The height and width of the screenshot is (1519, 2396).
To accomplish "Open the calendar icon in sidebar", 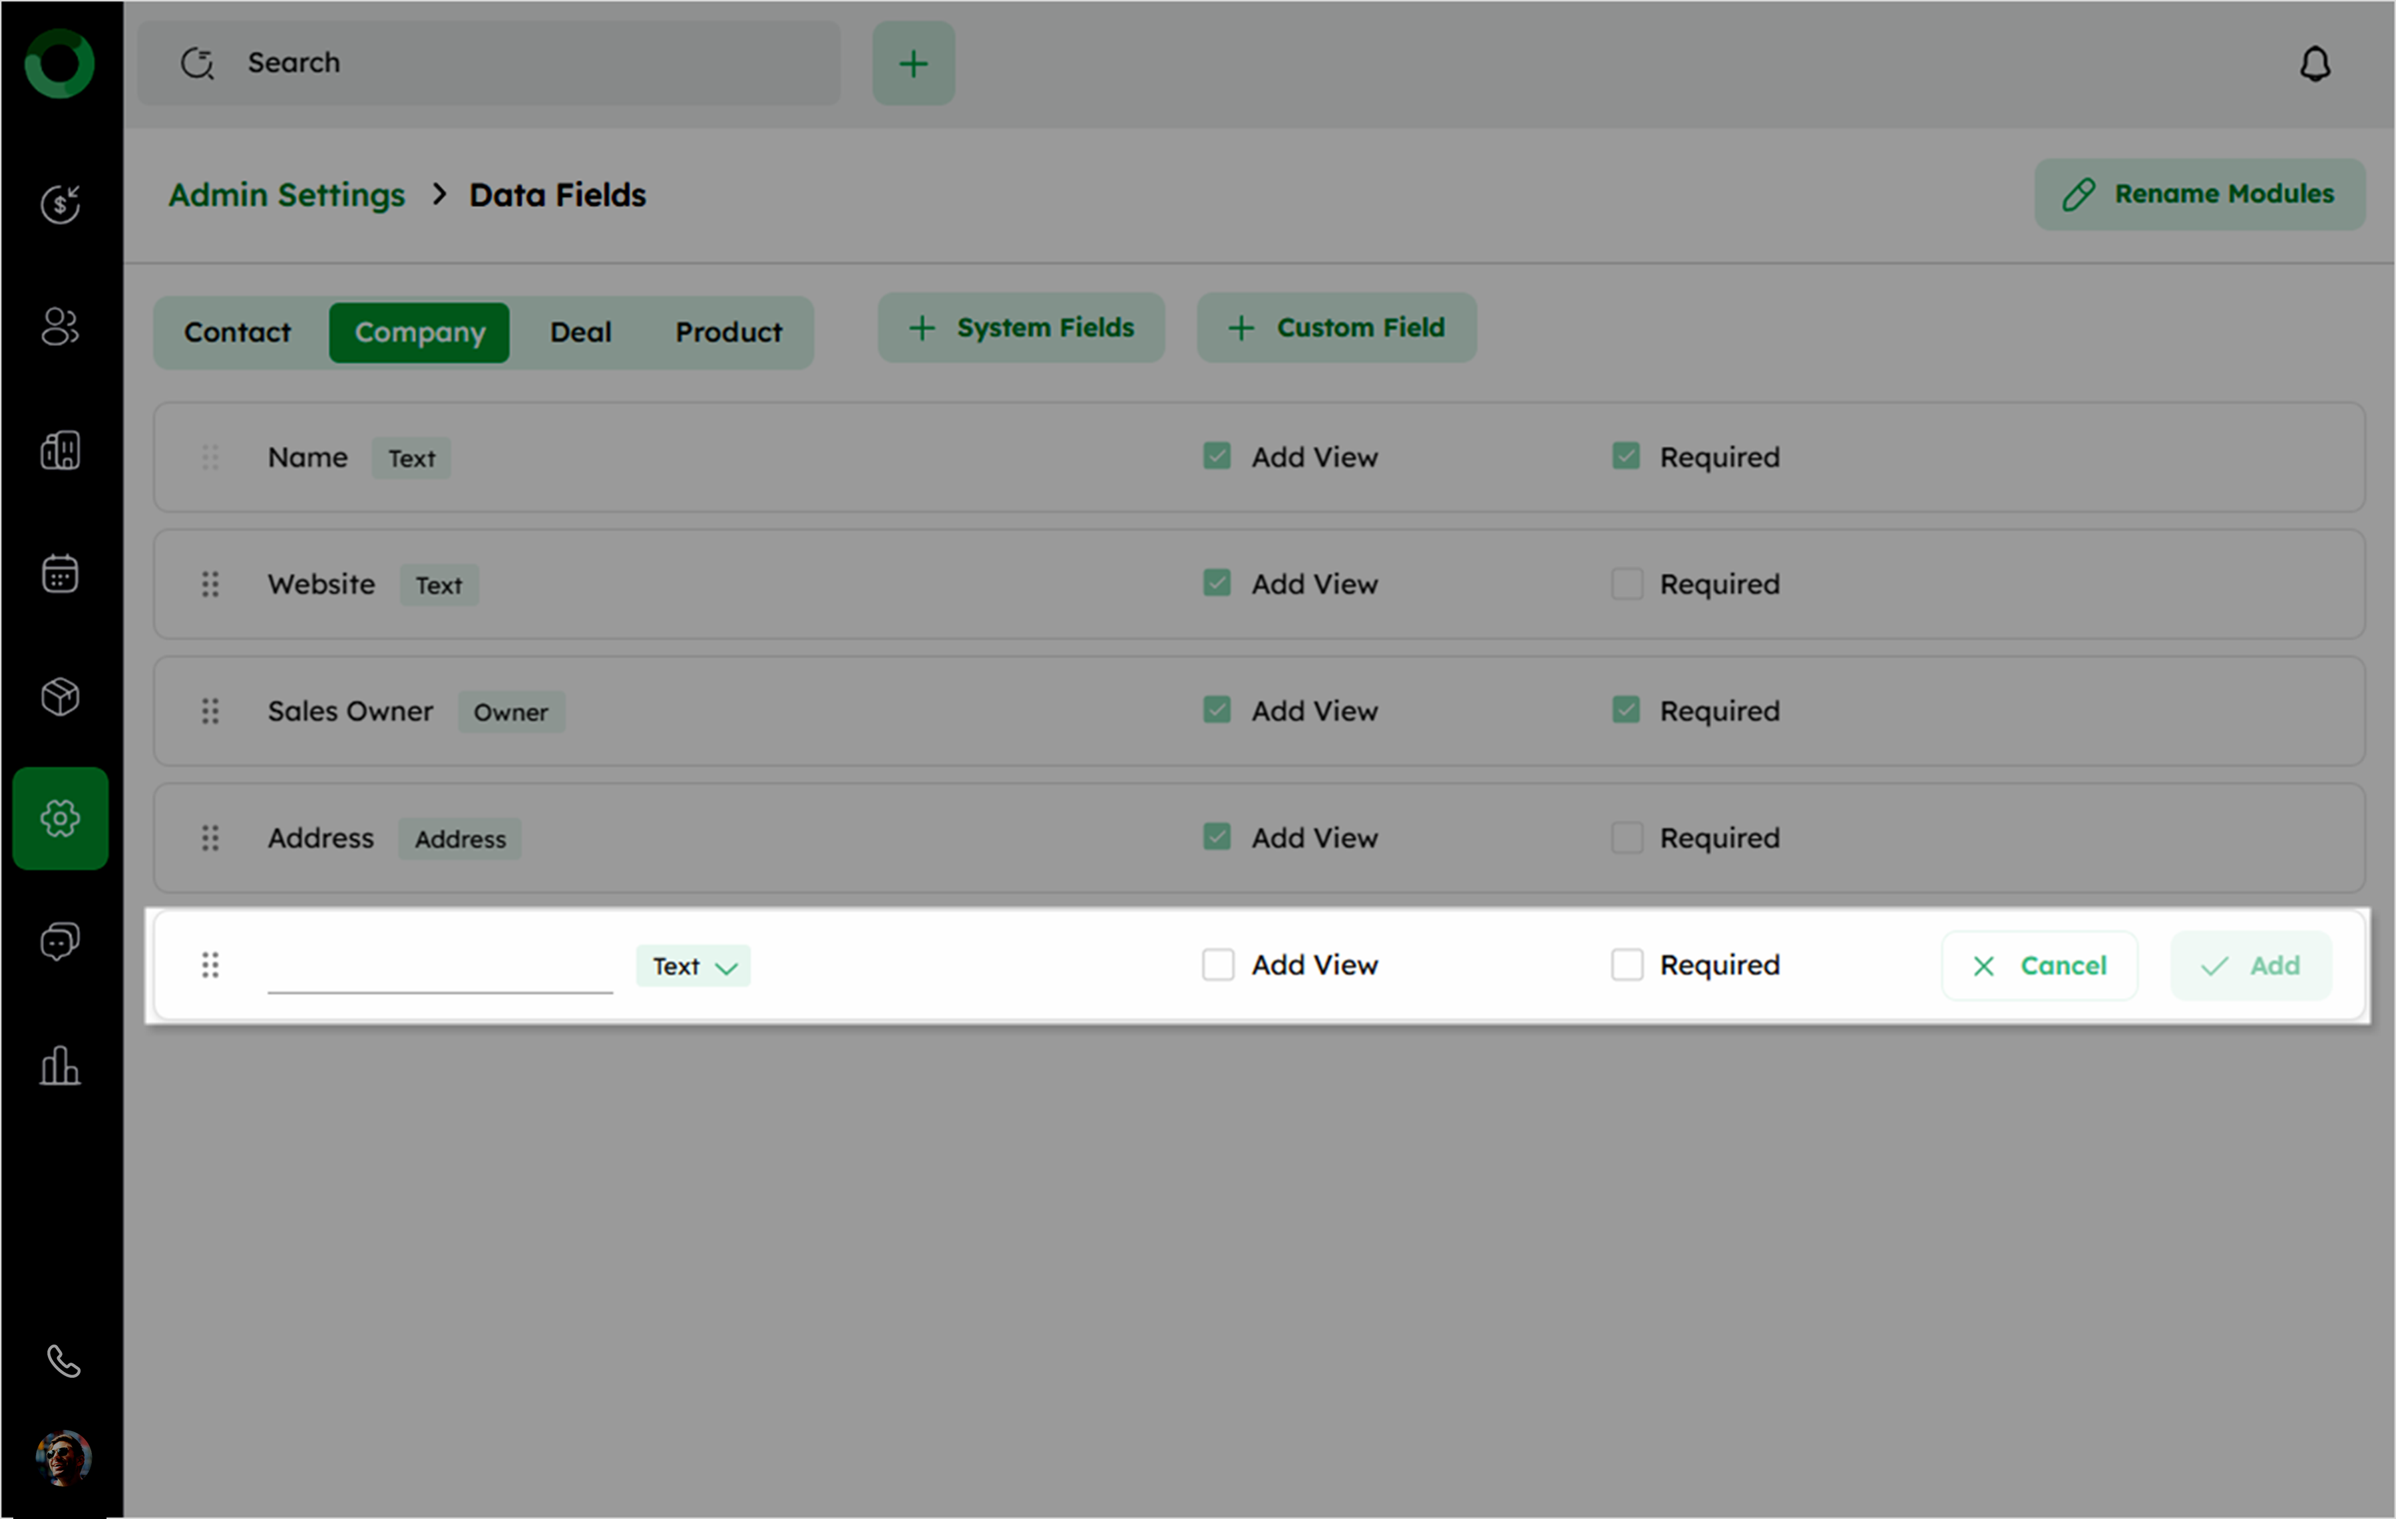I will point(60,573).
